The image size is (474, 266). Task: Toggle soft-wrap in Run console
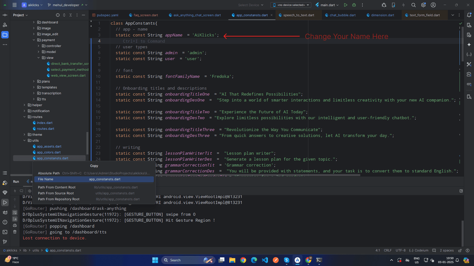[15, 213]
